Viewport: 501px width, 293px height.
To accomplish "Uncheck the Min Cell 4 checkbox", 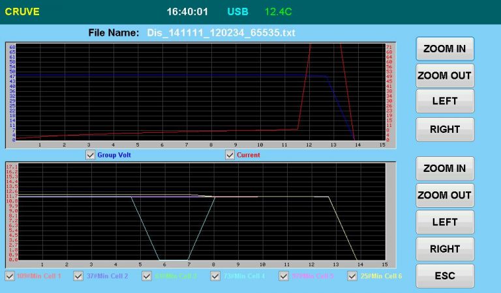I will (215, 276).
